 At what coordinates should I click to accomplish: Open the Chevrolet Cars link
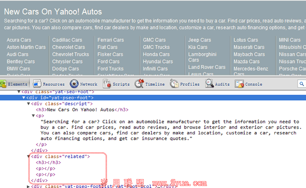tap(69, 47)
